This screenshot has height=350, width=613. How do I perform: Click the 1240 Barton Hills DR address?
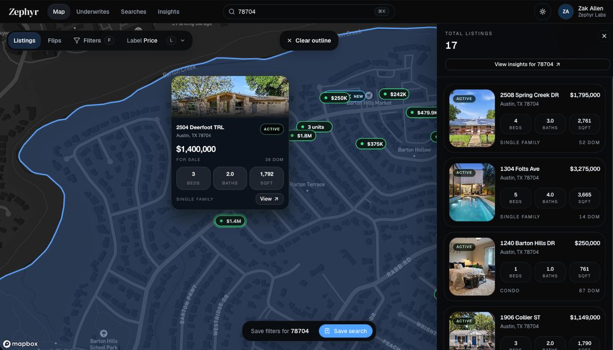(x=527, y=243)
